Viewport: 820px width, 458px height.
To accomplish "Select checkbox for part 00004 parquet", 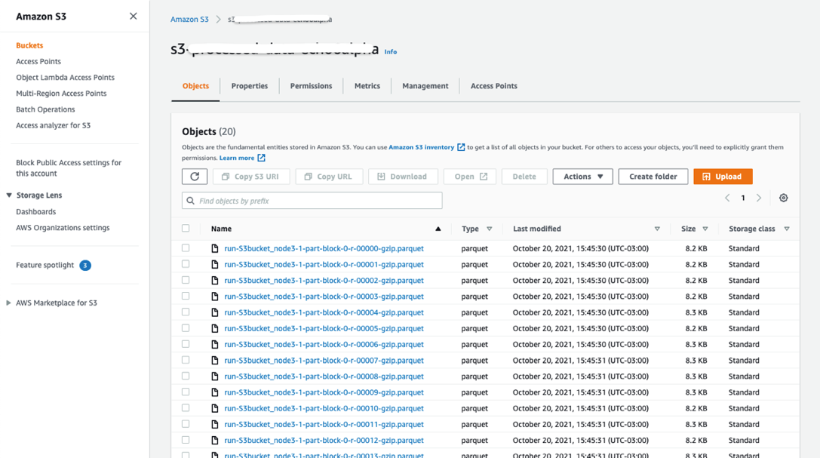I will 186,312.
